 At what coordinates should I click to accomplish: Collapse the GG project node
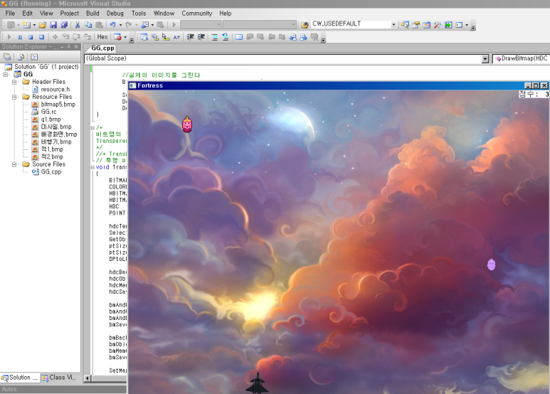pos(5,74)
